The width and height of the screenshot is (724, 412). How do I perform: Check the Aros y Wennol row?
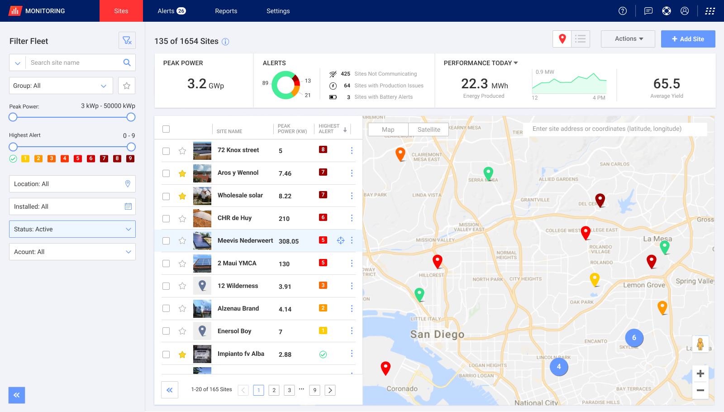point(166,173)
